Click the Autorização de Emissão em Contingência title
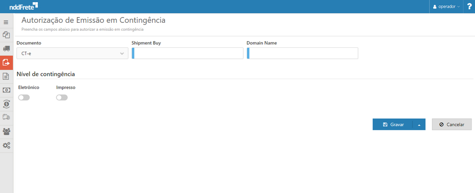This screenshot has height=193, width=475. 93,21
